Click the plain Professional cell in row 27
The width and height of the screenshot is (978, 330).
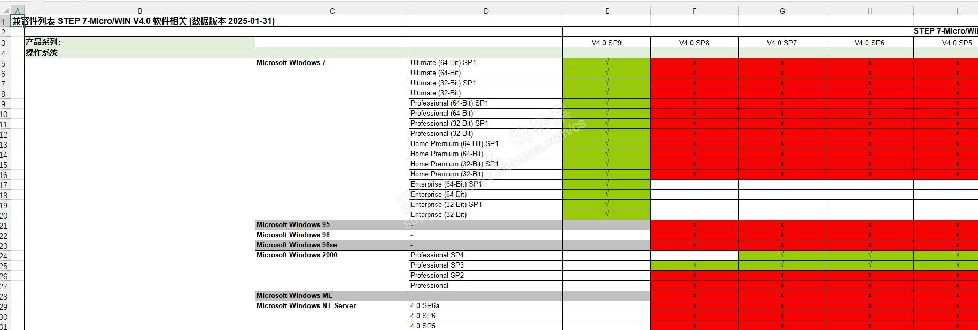point(486,286)
